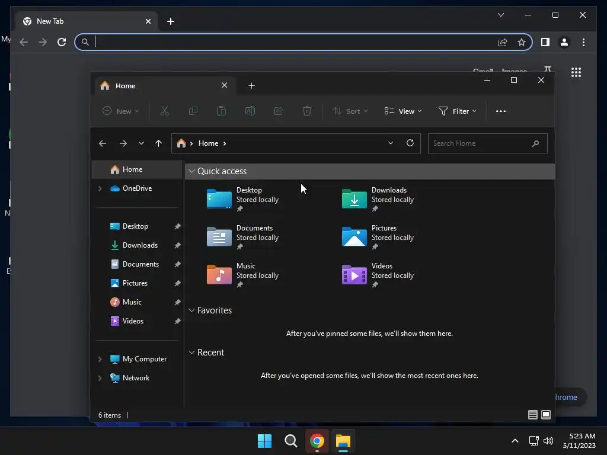Open the taskbar clock and date
This screenshot has width=607, height=455.
pos(579,441)
